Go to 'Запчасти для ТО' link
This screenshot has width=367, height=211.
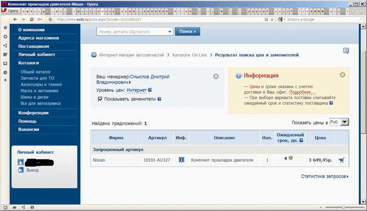click(x=37, y=78)
